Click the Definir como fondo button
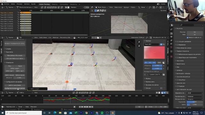 [15, 85]
